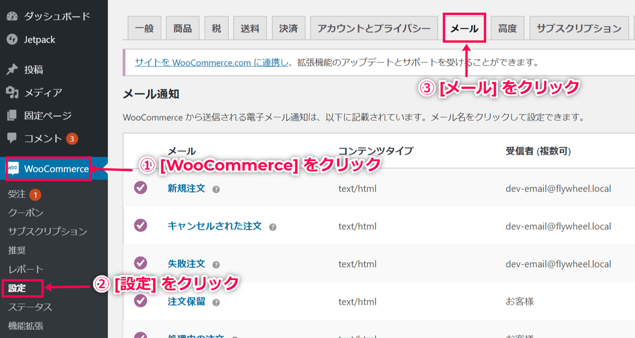The width and height of the screenshot is (635, 338).
Task: Switch to the 送料 tab
Action: point(250,28)
